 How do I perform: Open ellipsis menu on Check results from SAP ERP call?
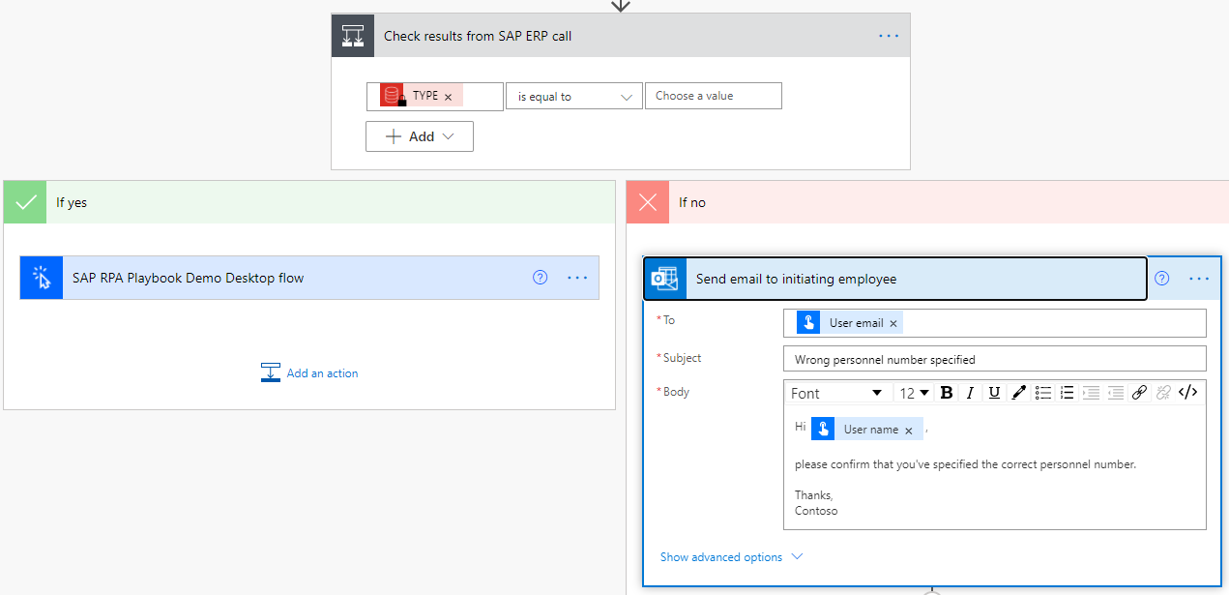pos(889,36)
